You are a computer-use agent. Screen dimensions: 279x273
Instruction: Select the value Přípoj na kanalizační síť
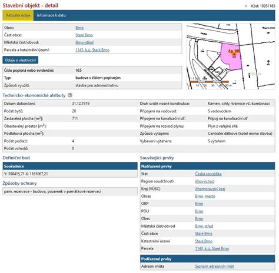tap(228, 118)
